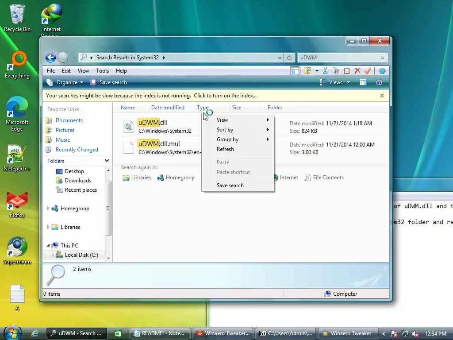453x340 pixels.
Task: Click the Views button
Action: [331, 82]
